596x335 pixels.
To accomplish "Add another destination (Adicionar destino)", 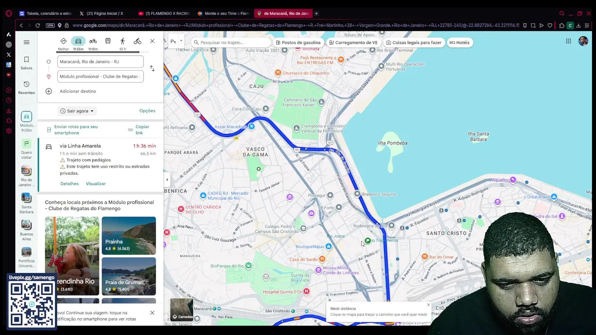I will 78,91.
